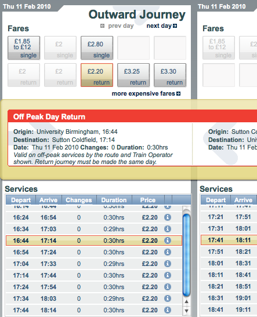Click info icon on selected 16:44 service

[168, 241]
